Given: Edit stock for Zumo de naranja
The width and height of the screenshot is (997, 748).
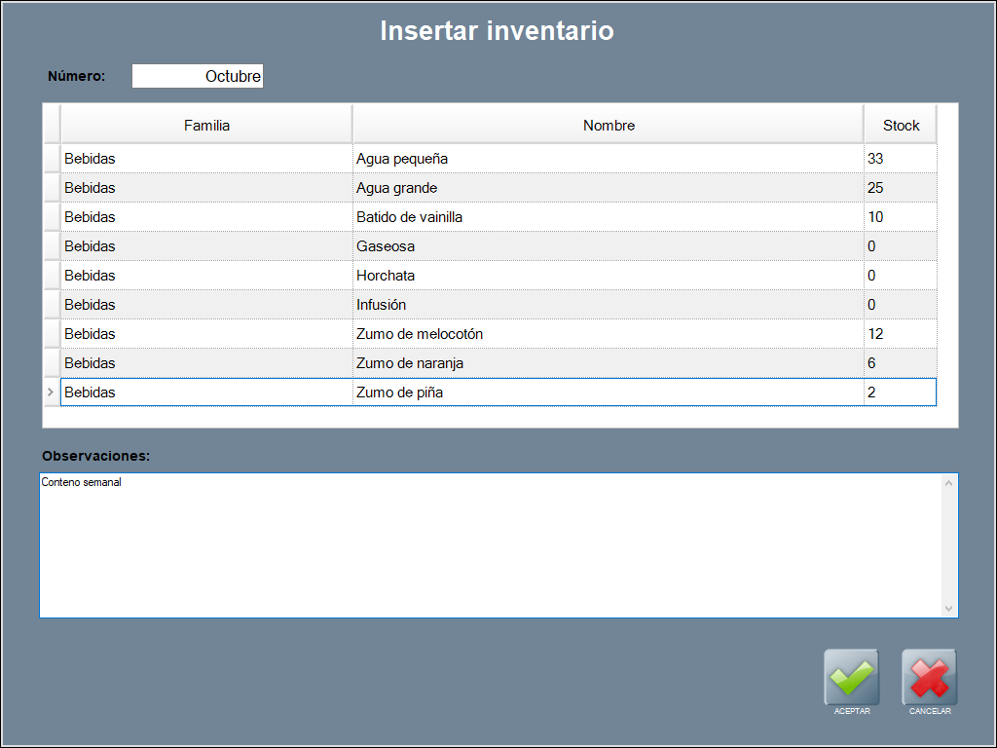Looking at the screenshot, I should point(900,363).
